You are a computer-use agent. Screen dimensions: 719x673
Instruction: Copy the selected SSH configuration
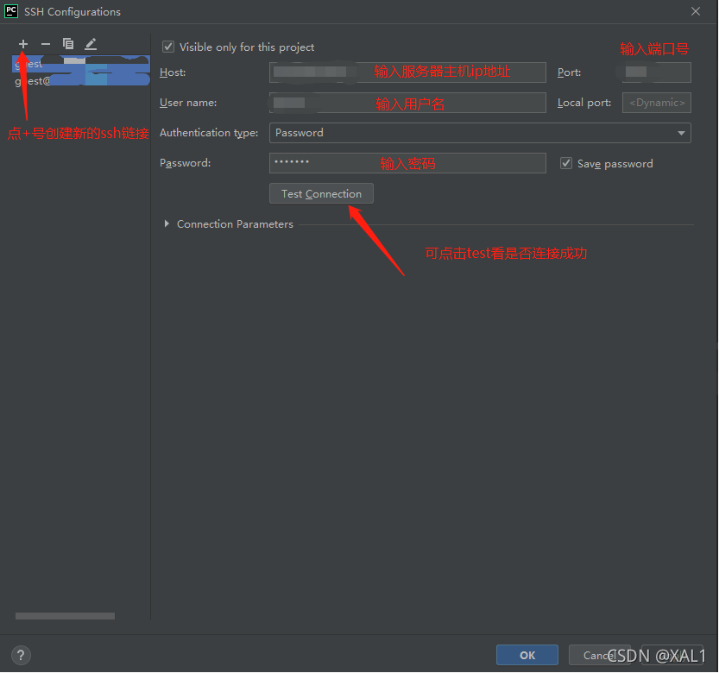pos(68,44)
